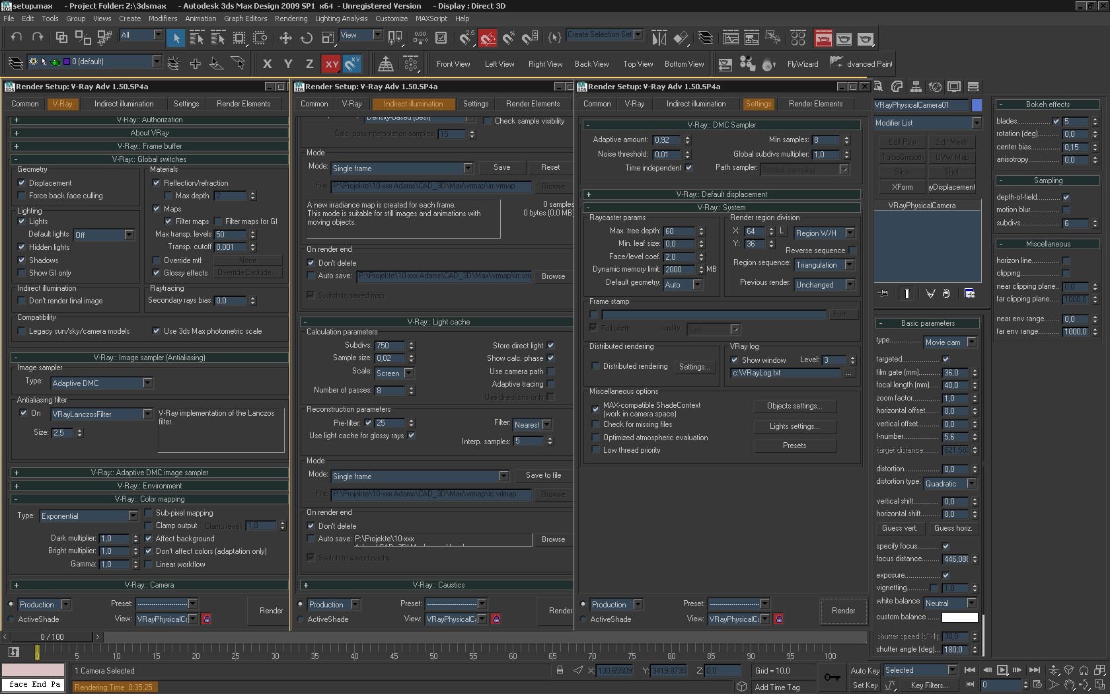Open antialiasing filter dropdown VRayLanczosFilter
1110x694 pixels.
(102, 414)
